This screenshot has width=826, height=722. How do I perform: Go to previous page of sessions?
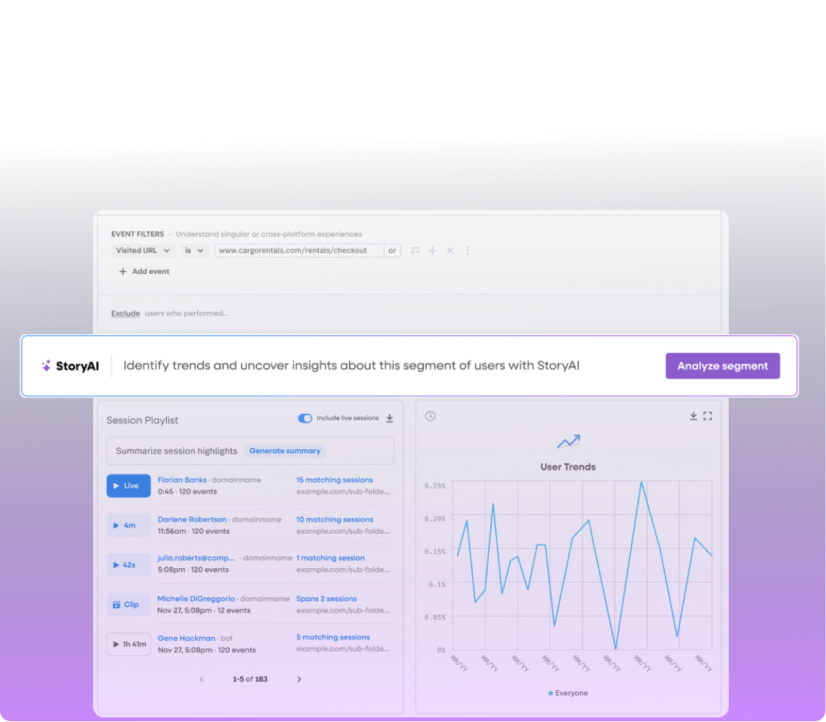201,679
